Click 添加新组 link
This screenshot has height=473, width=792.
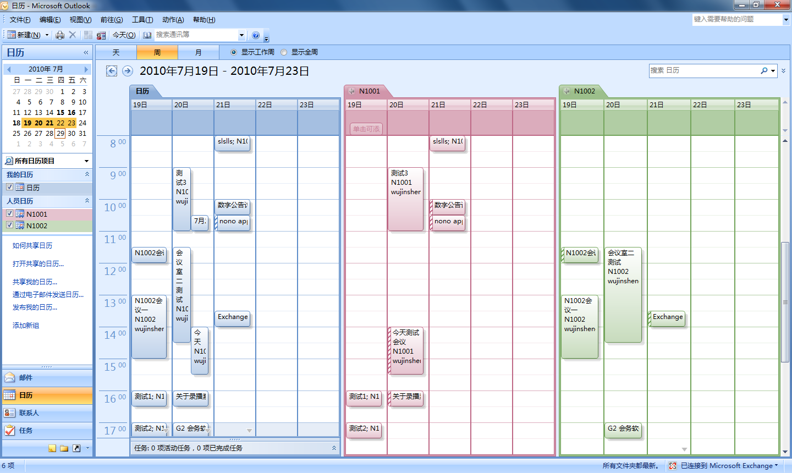(26, 326)
